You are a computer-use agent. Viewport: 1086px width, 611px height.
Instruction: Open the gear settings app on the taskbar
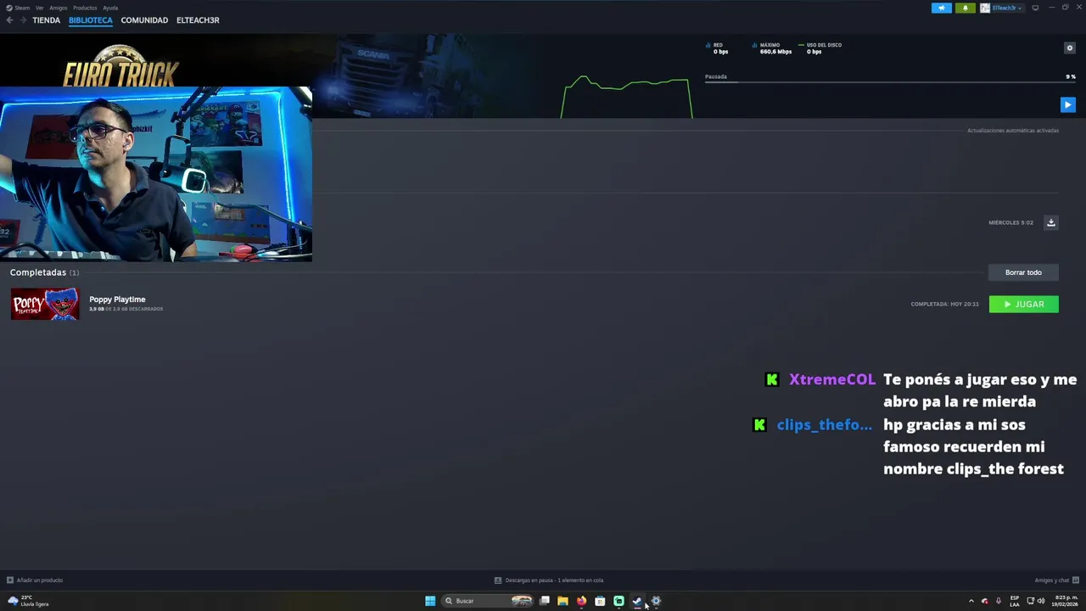click(656, 601)
